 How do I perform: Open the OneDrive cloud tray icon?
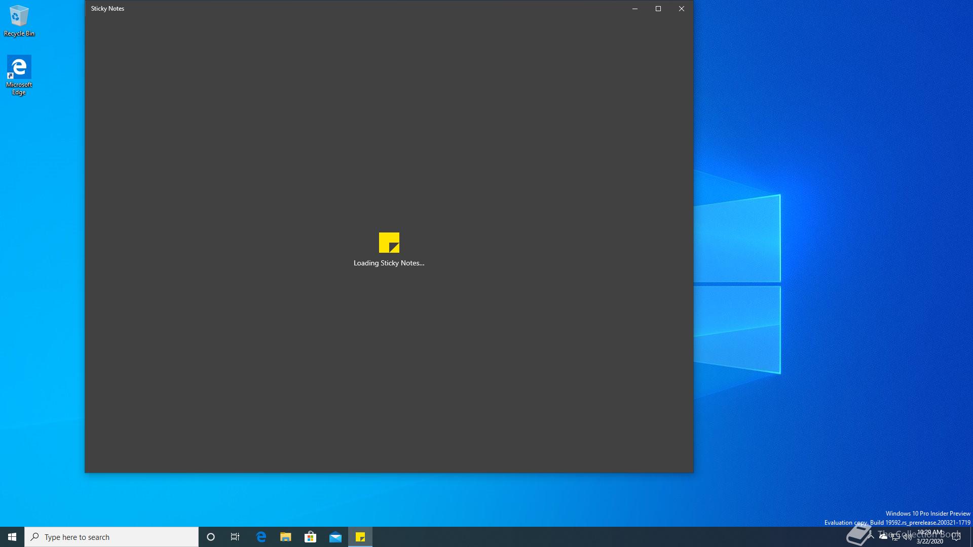(883, 537)
